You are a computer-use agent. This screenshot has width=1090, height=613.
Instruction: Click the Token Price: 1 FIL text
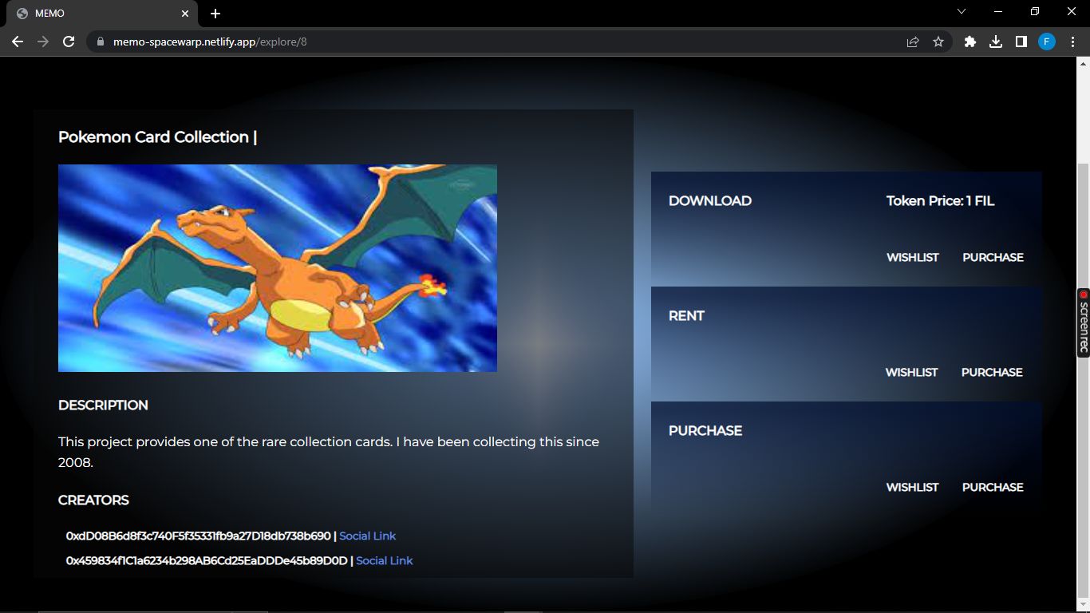940,200
